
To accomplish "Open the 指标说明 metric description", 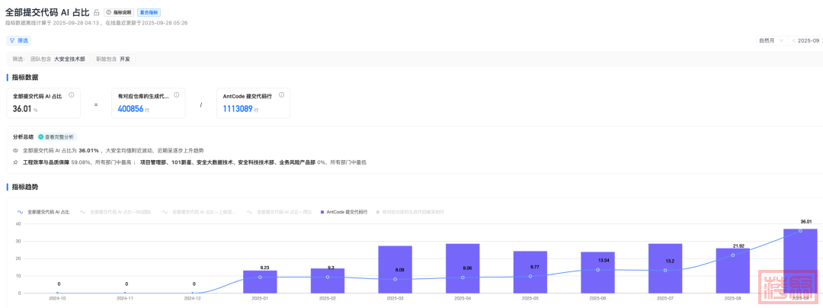I will (x=118, y=13).
